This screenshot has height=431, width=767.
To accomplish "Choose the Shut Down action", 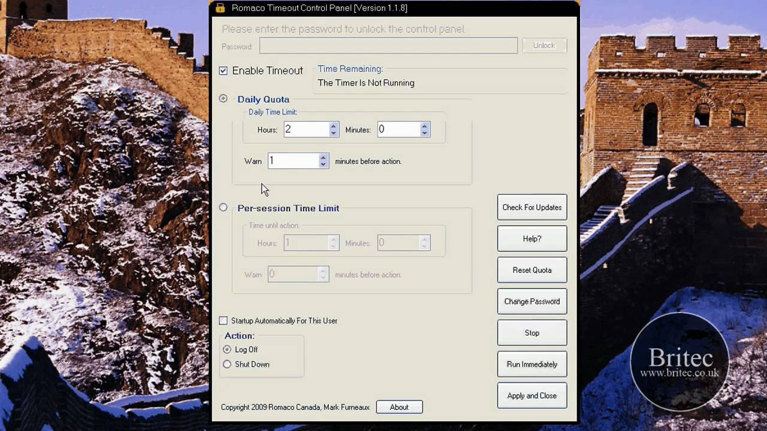I will [227, 364].
